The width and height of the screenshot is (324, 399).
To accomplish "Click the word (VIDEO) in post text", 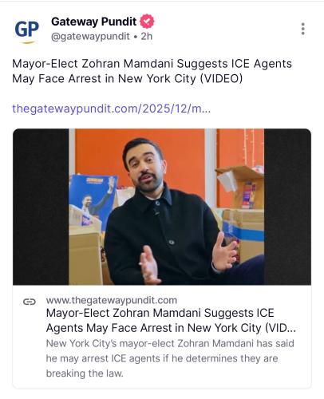I will pos(221,79).
